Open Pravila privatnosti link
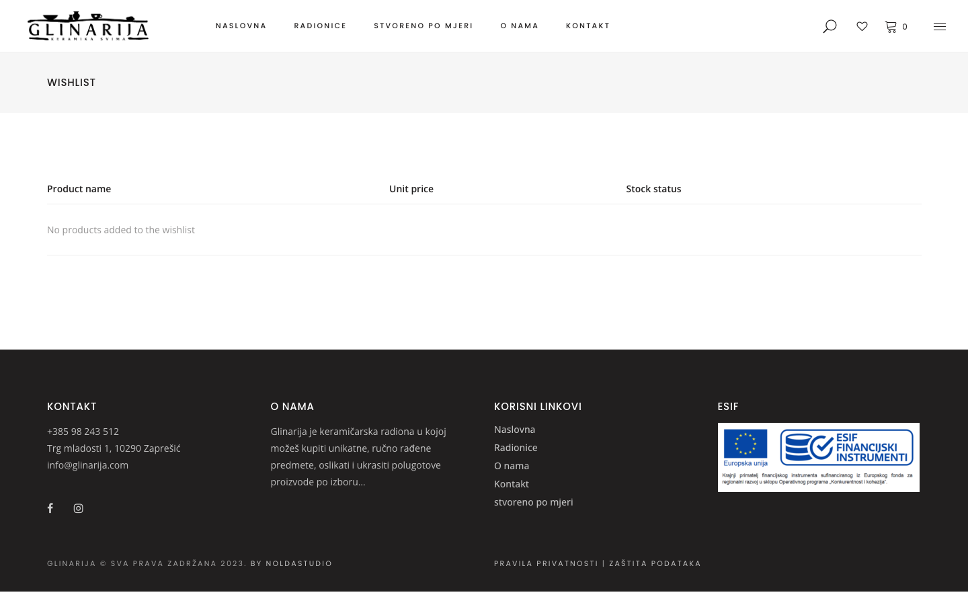Image resolution: width=968 pixels, height=605 pixels. 546,563
